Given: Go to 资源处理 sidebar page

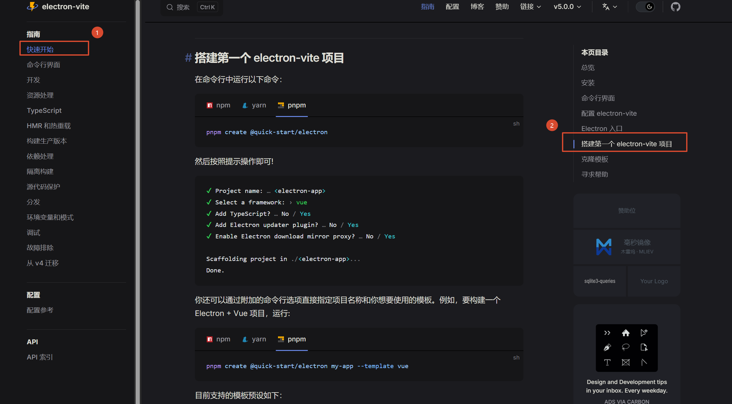Looking at the screenshot, I should 40,95.
